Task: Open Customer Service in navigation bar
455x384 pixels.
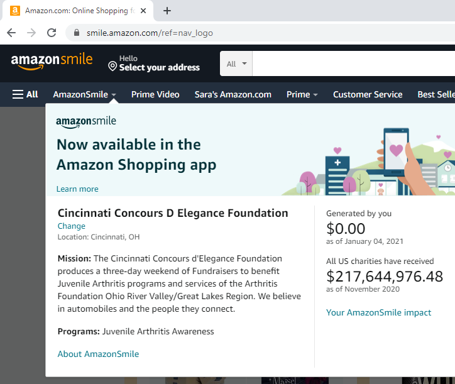Action: (x=368, y=94)
